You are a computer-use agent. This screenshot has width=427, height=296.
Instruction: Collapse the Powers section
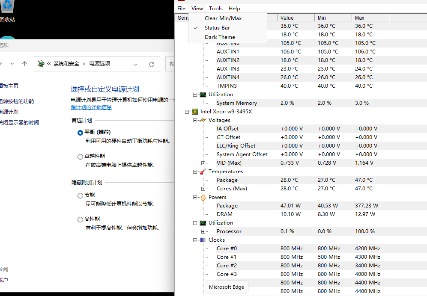195,197
